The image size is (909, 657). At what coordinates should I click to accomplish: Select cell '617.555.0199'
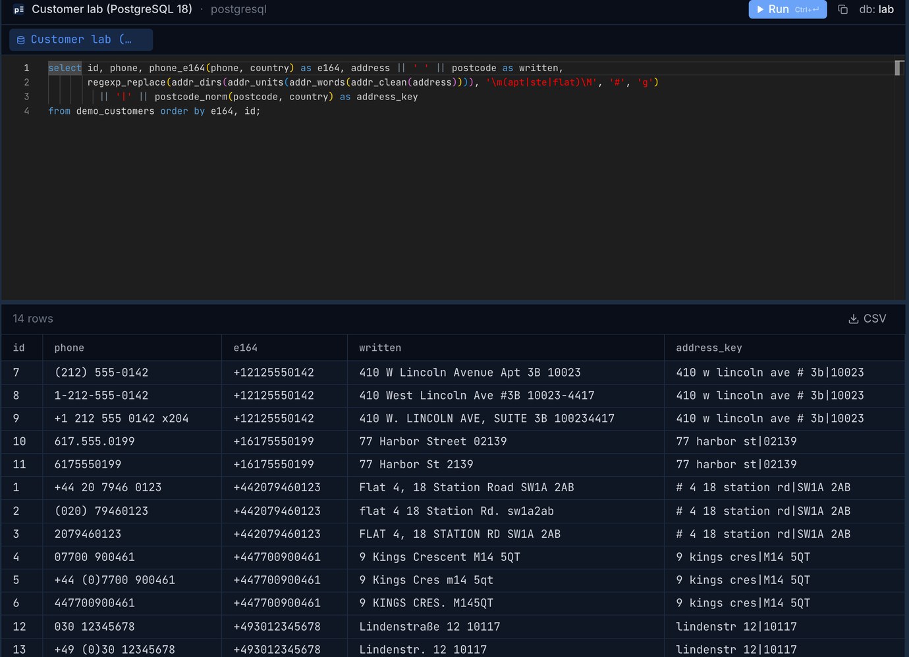[132, 442]
